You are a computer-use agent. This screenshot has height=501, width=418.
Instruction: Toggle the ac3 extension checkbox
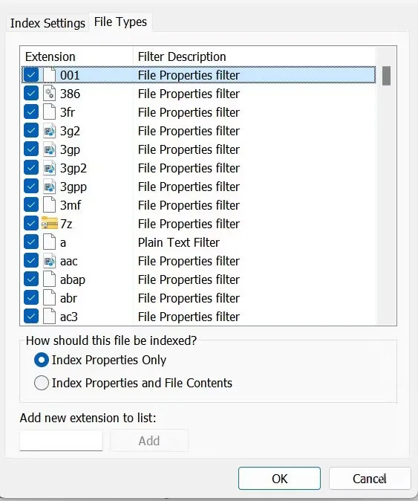click(x=31, y=317)
